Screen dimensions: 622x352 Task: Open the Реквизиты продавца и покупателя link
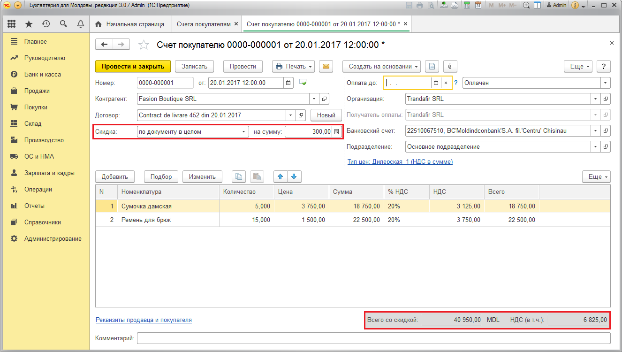[x=144, y=320]
